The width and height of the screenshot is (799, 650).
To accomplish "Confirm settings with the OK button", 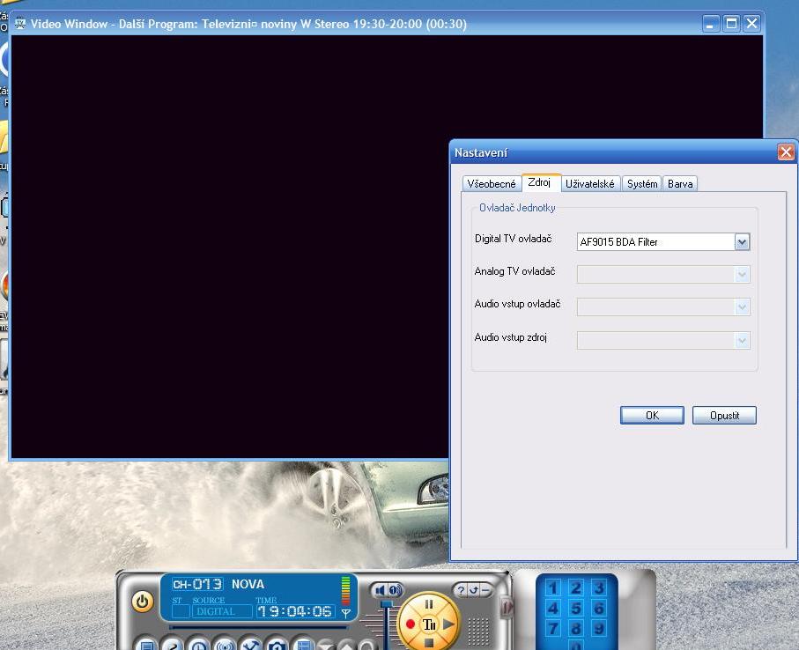I will click(652, 415).
